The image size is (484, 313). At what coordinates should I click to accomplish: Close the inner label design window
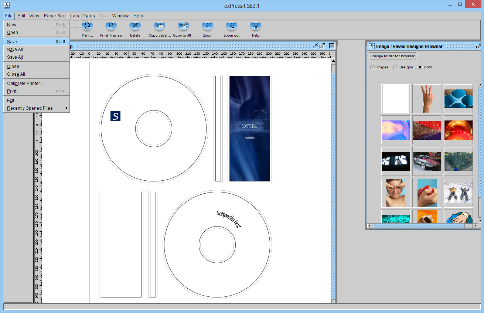click(332, 46)
